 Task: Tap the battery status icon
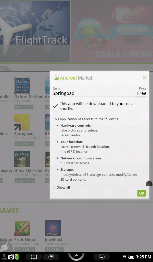[x=131, y=257]
